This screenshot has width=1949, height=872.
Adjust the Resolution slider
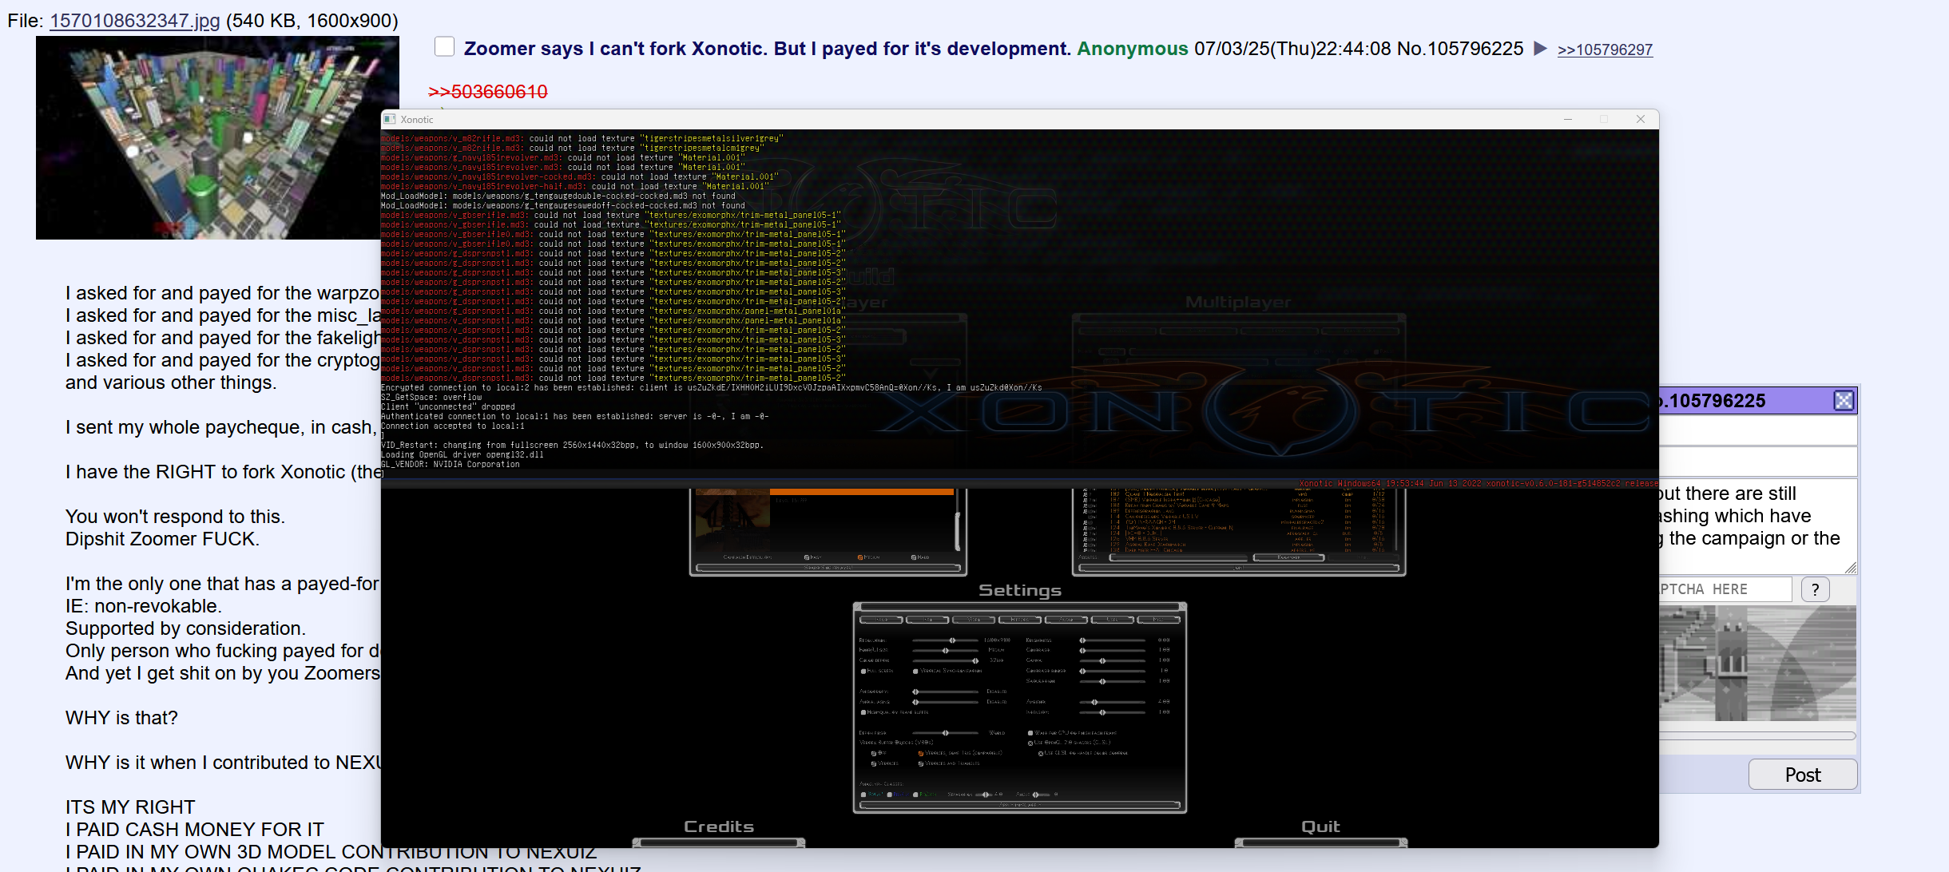946,640
